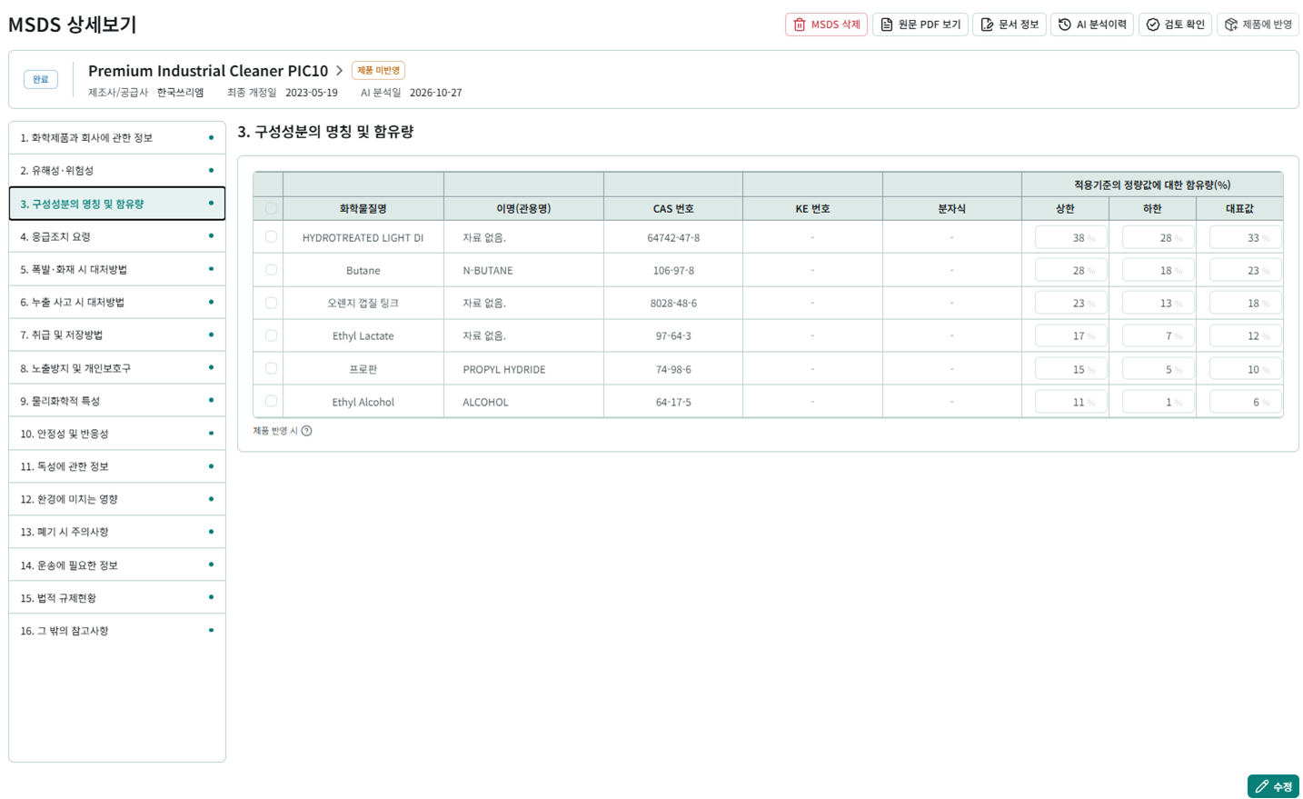Select the 오렌지 껍질 팅크 row checkbox
The width and height of the screenshot is (1303, 799).
point(271,303)
